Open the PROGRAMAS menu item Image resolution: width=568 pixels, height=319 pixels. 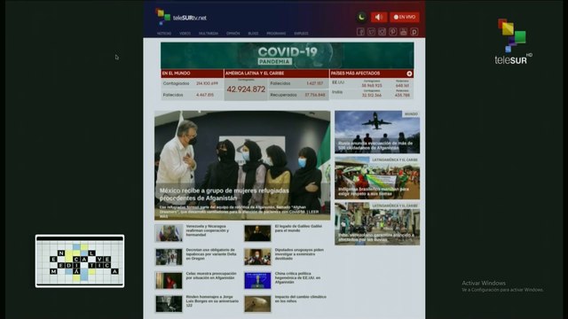point(276,34)
